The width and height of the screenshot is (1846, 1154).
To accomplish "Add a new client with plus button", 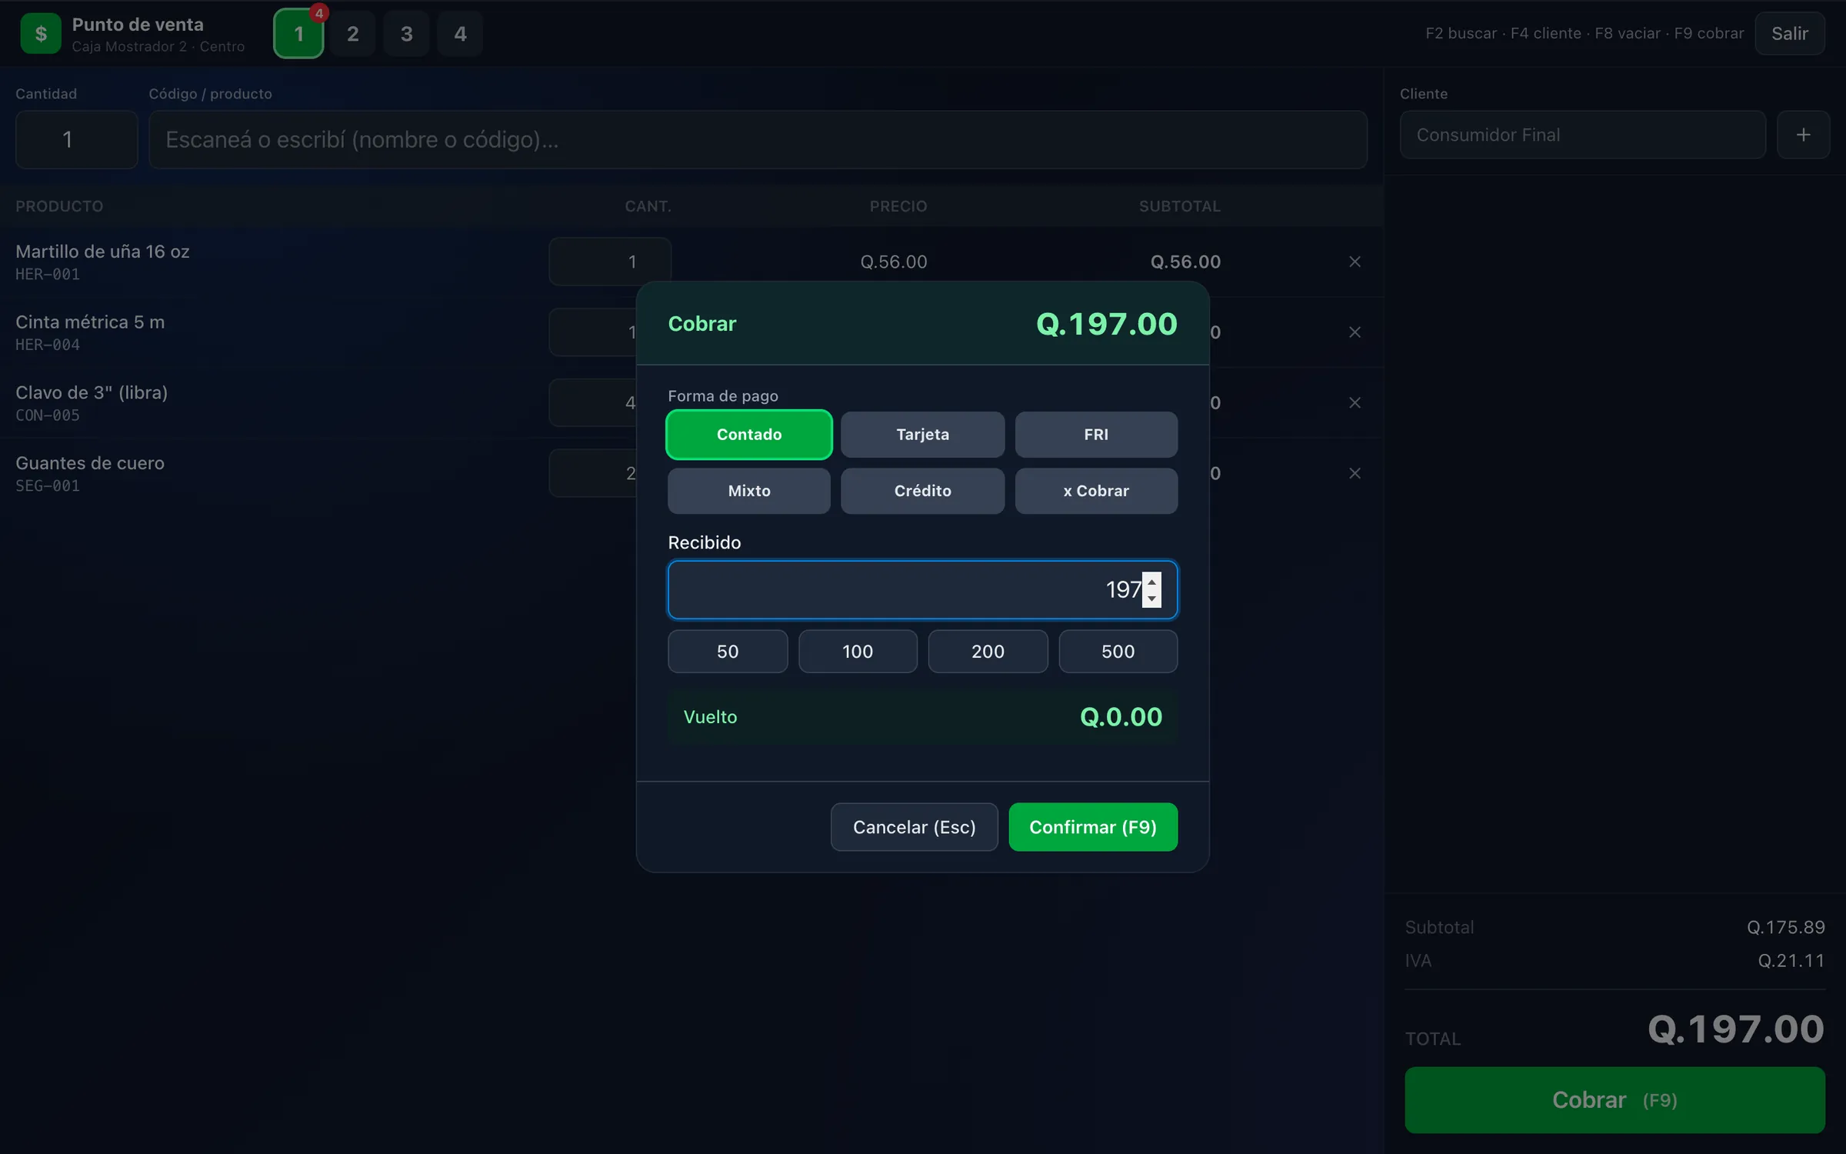I will [x=1803, y=135].
